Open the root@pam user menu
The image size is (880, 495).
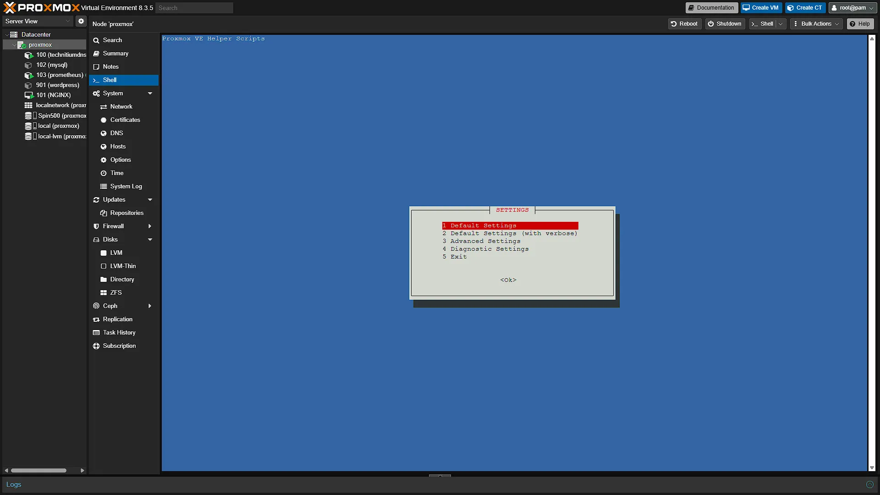[853, 8]
